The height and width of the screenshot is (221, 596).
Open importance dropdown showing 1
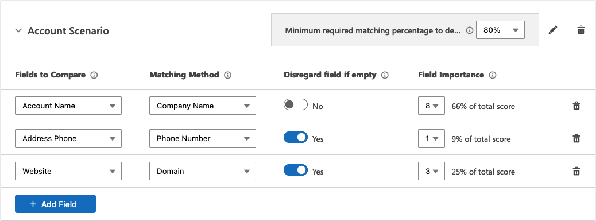point(431,138)
